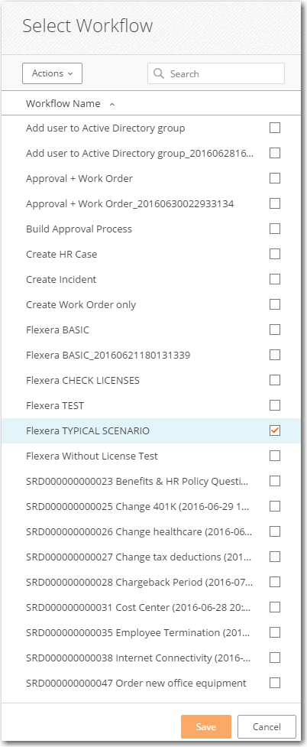Screen dimensions: 307x747
Task: Click the orange Save button
Action: [206, 727]
